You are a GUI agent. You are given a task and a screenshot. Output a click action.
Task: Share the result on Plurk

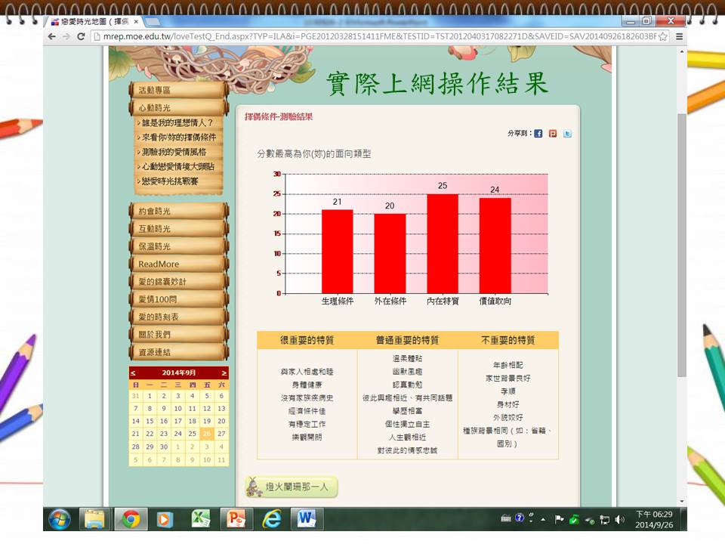pyautogui.click(x=553, y=134)
